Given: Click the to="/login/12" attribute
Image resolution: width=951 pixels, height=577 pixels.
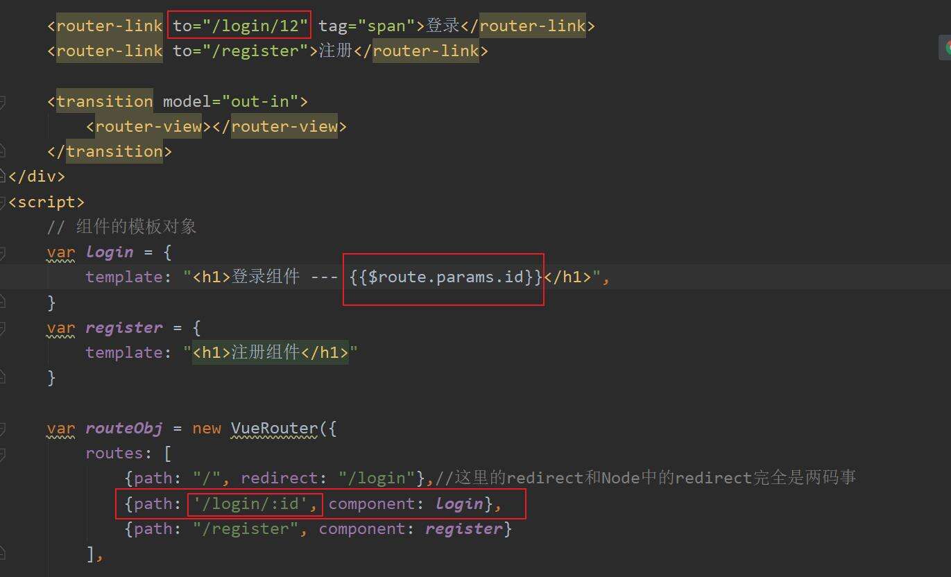Looking at the screenshot, I should click(239, 26).
